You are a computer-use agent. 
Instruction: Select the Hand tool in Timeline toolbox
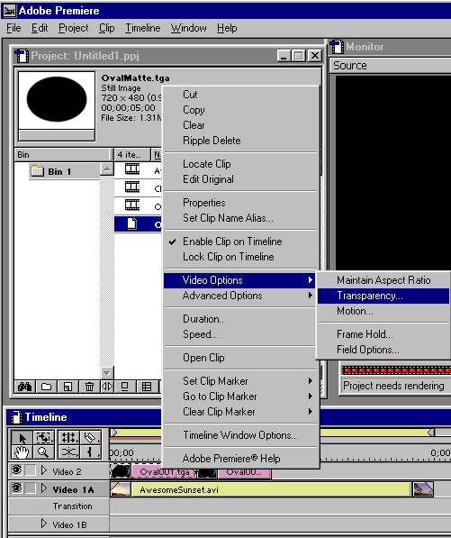click(22, 452)
